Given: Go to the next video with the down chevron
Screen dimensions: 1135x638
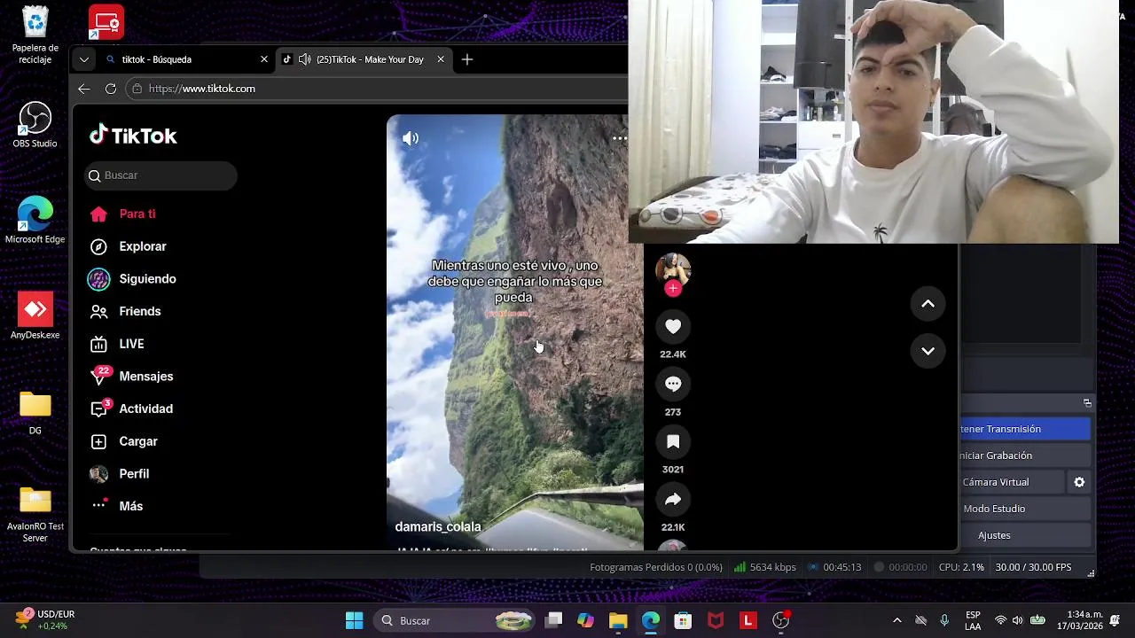Looking at the screenshot, I should 928,351.
